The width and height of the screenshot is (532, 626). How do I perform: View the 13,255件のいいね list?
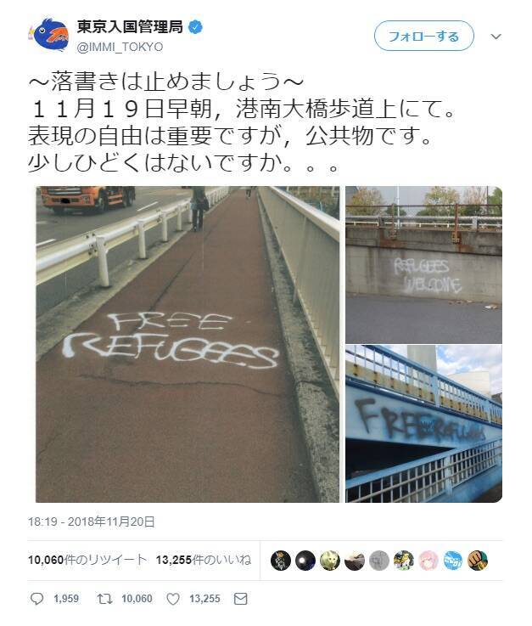[204, 560]
